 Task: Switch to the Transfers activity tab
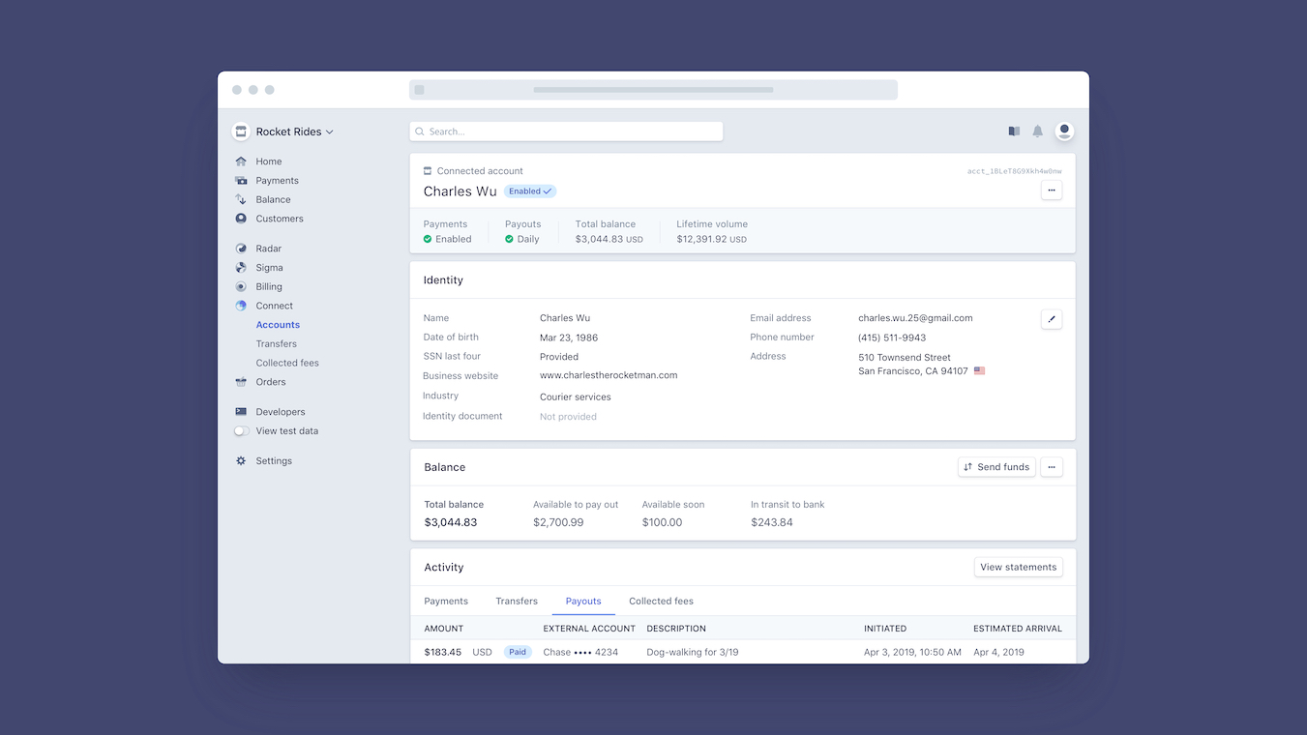[516, 601]
